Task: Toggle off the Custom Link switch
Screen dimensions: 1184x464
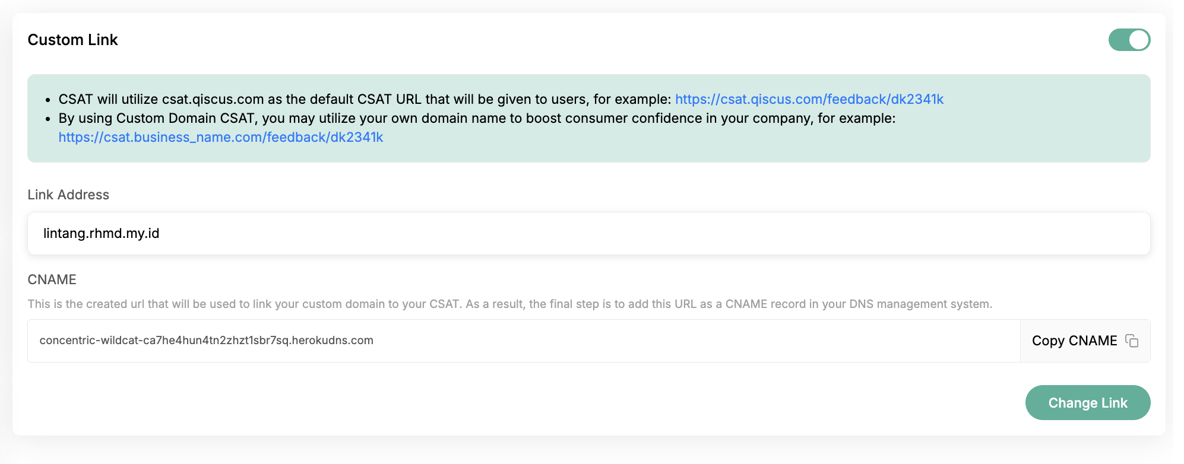Action: tap(1129, 40)
